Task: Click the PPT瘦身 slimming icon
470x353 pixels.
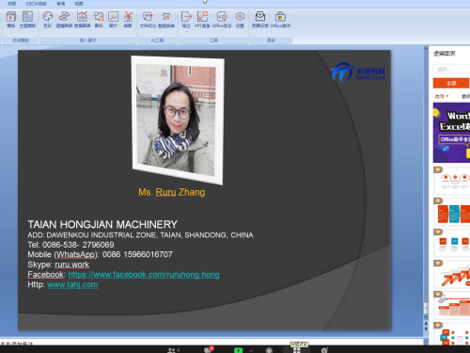Action: pyautogui.click(x=202, y=20)
